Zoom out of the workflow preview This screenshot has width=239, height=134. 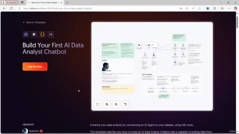coord(116,104)
